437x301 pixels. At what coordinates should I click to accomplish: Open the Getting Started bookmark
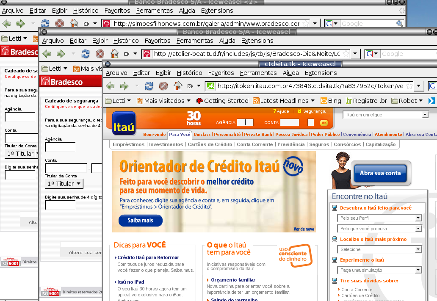(222, 101)
